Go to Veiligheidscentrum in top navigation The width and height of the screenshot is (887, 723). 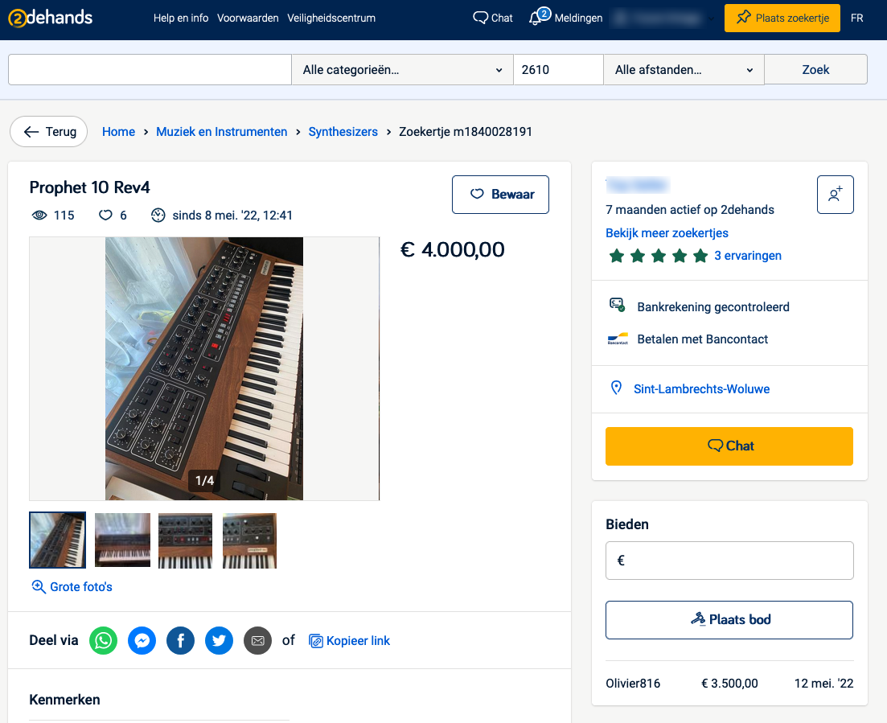point(331,18)
